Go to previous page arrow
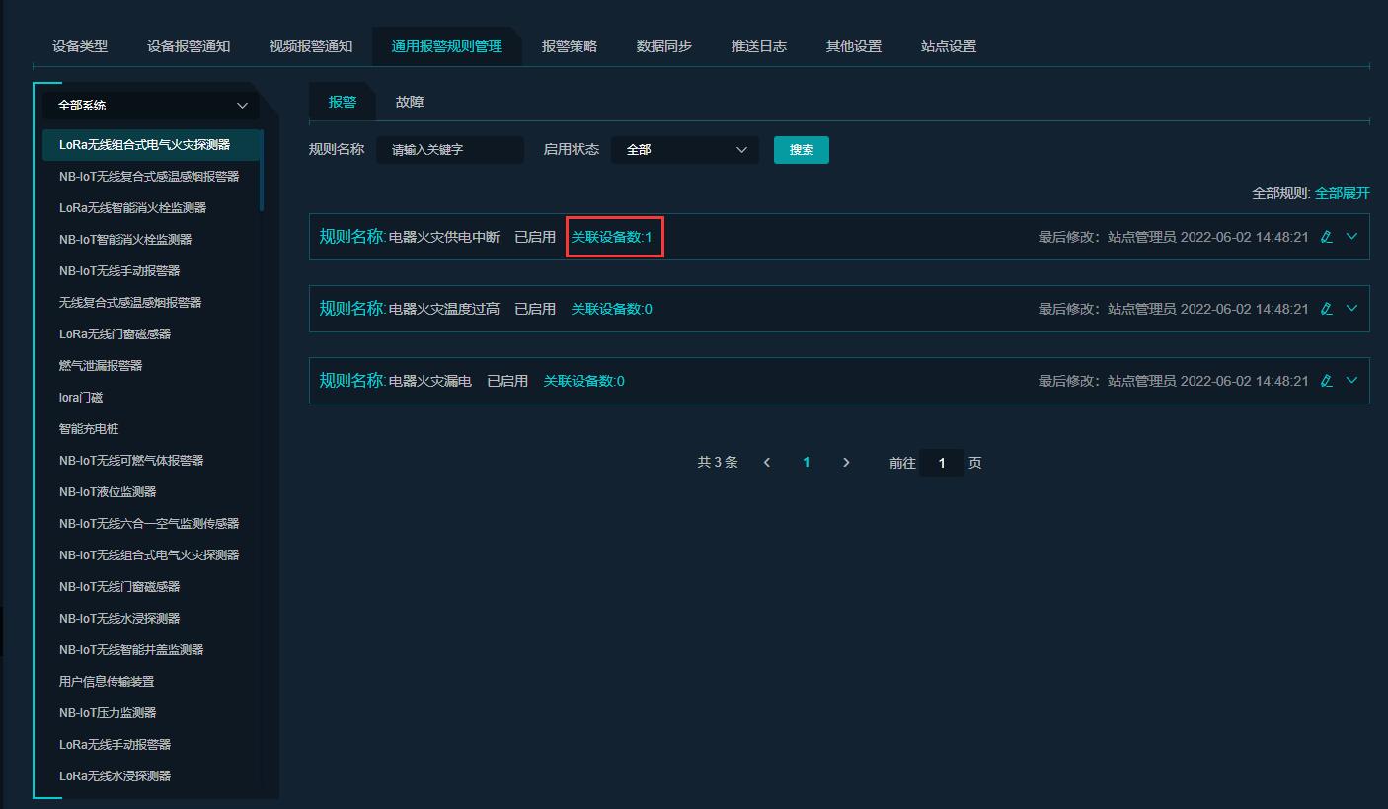This screenshot has width=1388, height=809. pyautogui.click(x=767, y=463)
